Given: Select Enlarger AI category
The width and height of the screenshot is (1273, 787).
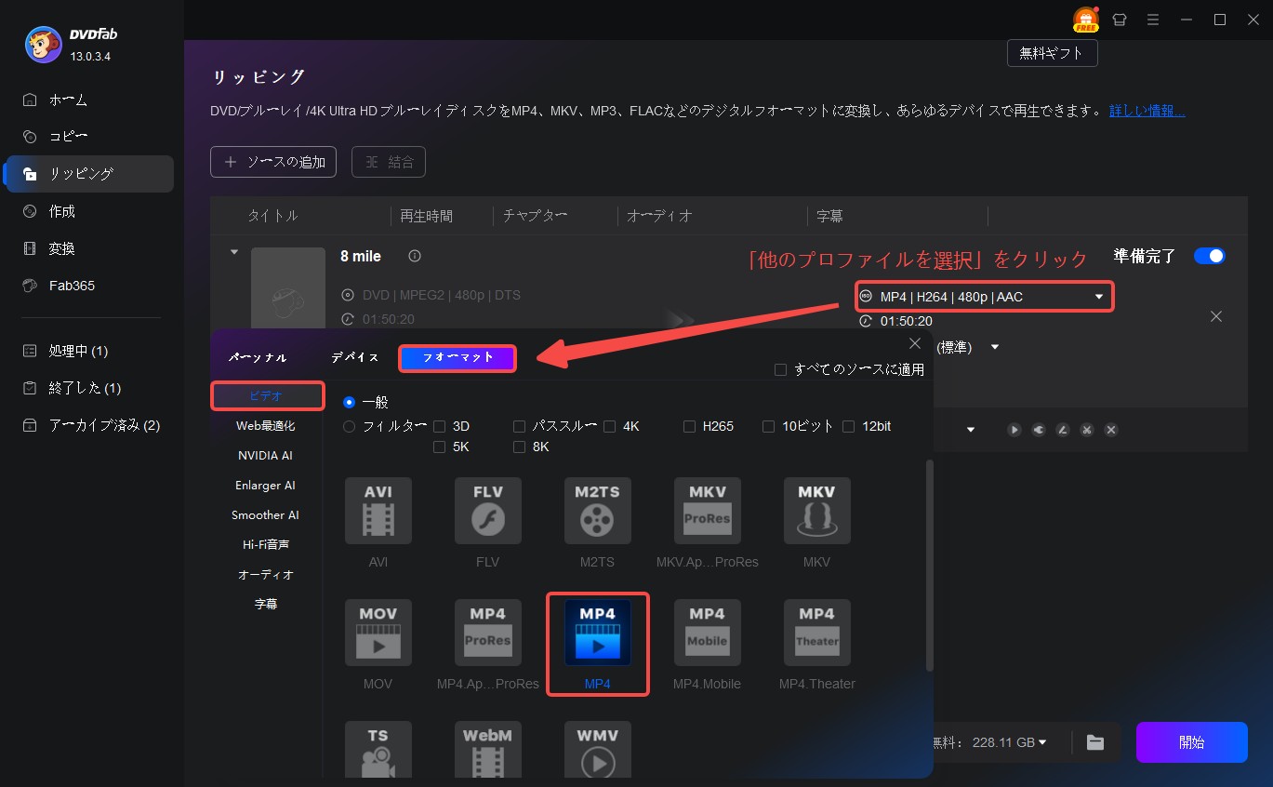Looking at the screenshot, I should tap(266, 485).
